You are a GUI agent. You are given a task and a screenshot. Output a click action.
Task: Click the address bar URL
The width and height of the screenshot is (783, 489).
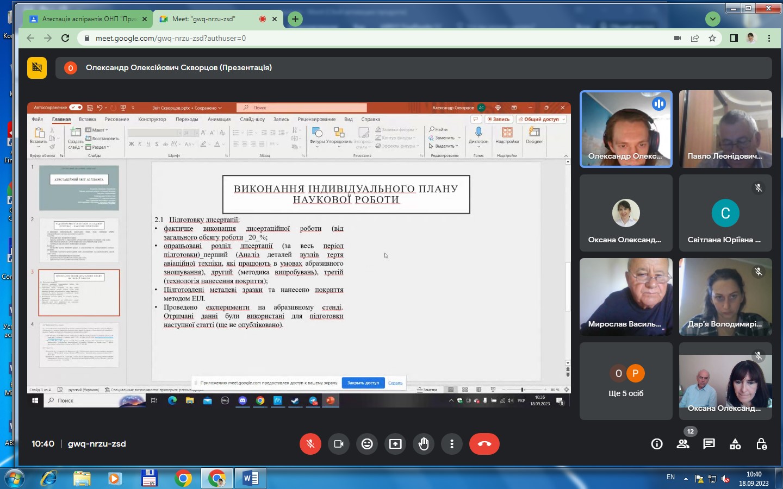[171, 38]
